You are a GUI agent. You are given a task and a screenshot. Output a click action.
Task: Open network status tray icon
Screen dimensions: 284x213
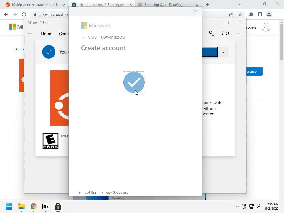tap(251, 206)
